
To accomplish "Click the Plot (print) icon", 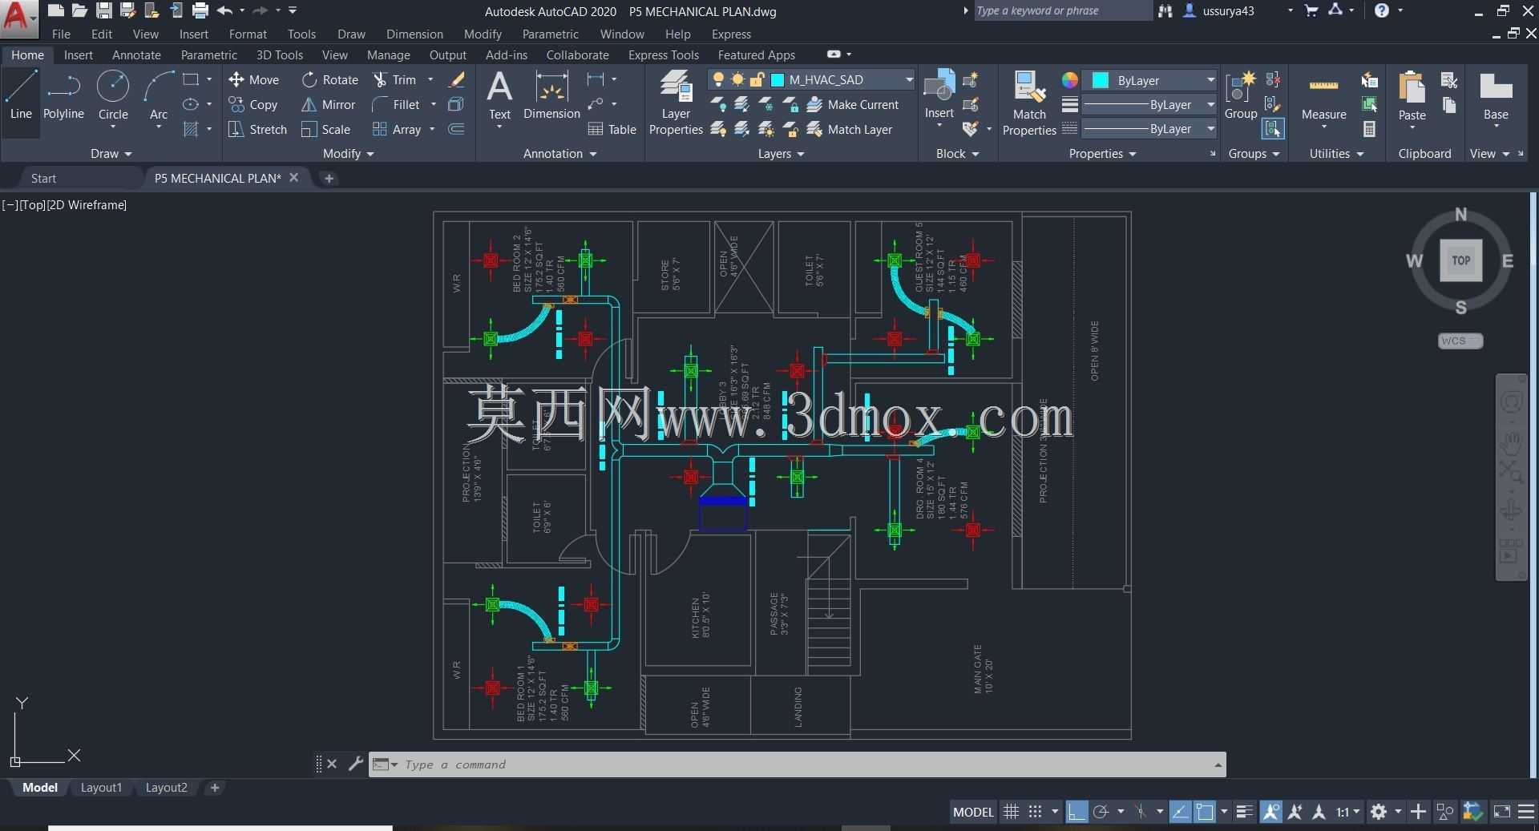I will 200,10.
